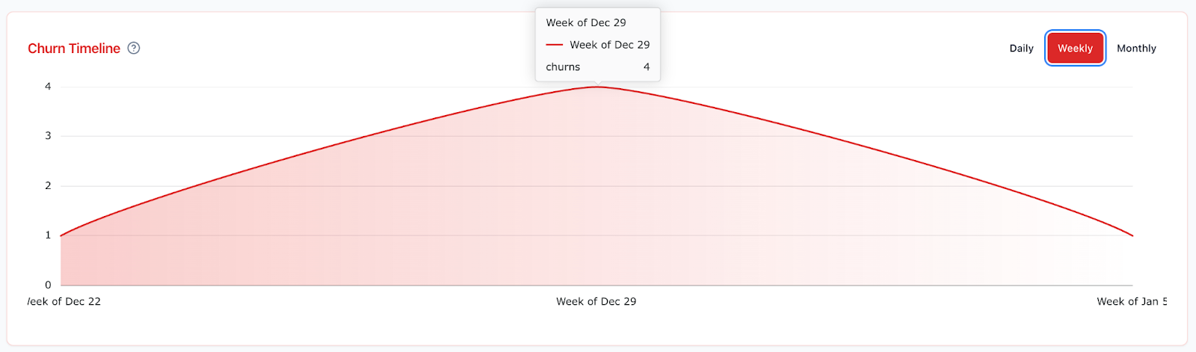Click the y-axis value 4
This screenshot has width=1196, height=352.
[48, 87]
